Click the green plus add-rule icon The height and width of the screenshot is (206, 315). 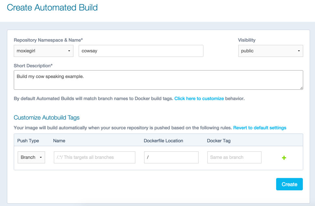(284, 158)
